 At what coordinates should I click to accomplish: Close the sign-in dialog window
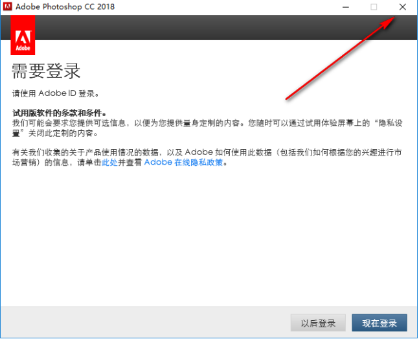click(402, 7)
